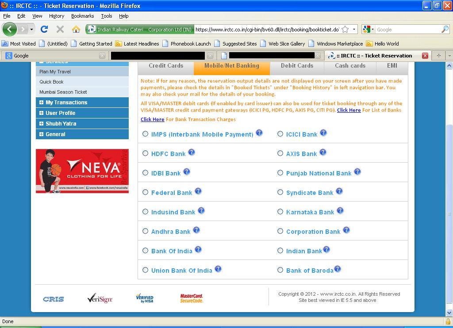
Task: Click the help icon next to Bank of Baroda
Action: 338,268
